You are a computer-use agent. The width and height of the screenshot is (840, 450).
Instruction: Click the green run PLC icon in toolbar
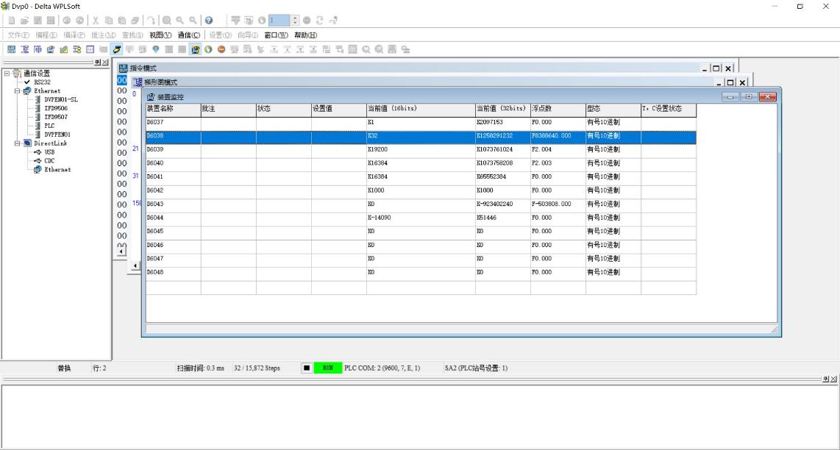(209, 49)
